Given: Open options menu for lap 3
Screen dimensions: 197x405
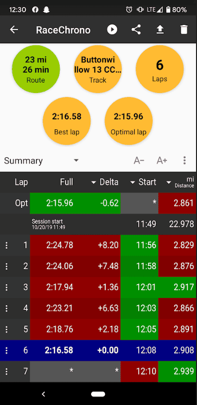Looking at the screenshot, I should [6, 287].
